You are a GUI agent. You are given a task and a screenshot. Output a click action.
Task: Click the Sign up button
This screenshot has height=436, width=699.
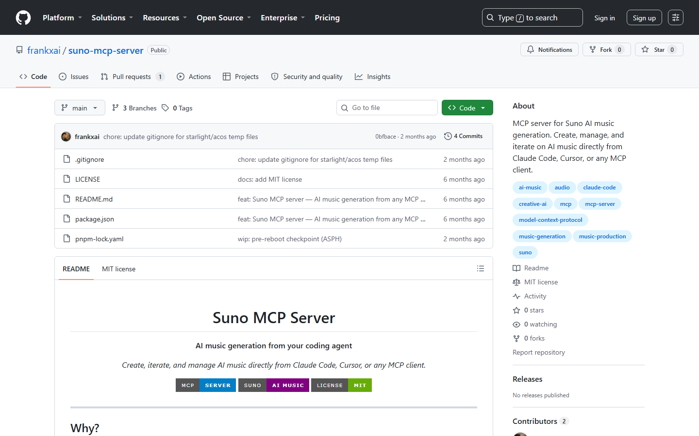(x=644, y=18)
